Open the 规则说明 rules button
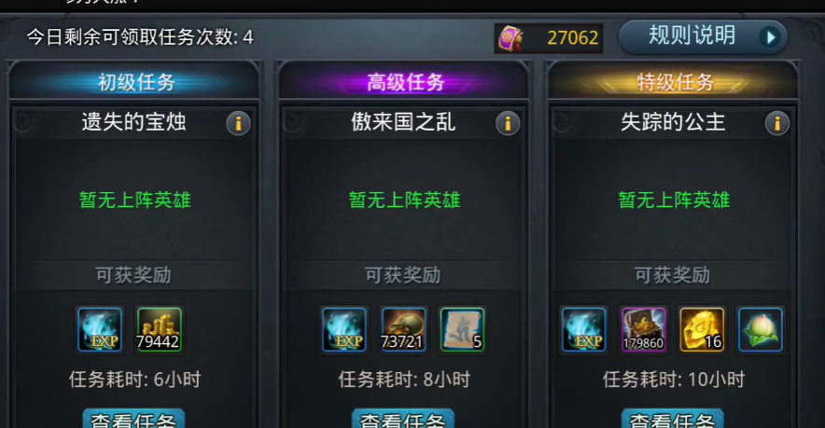825x428 pixels. [703, 36]
